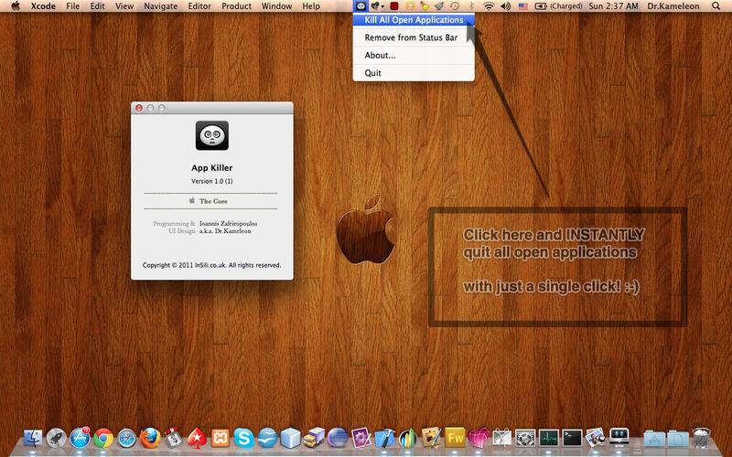Open the Xcode application menu
The width and height of the screenshot is (732, 457).
[x=43, y=6]
